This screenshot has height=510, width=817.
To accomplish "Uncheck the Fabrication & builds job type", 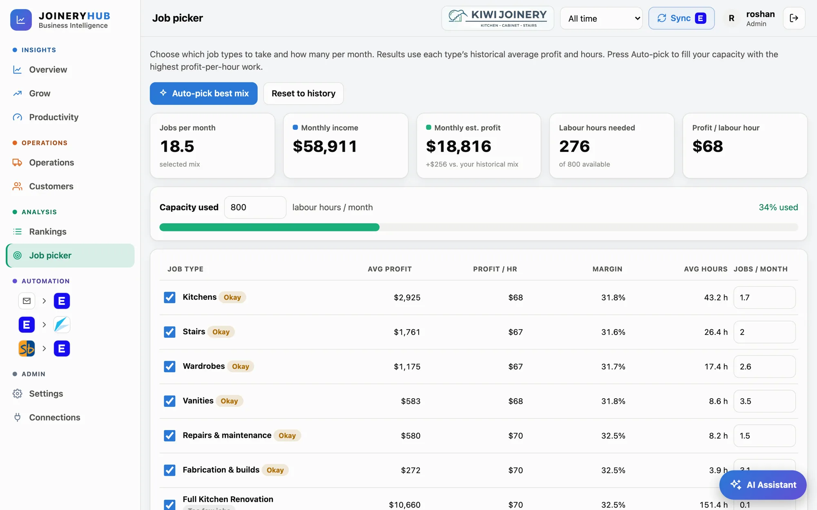I will click(x=170, y=470).
